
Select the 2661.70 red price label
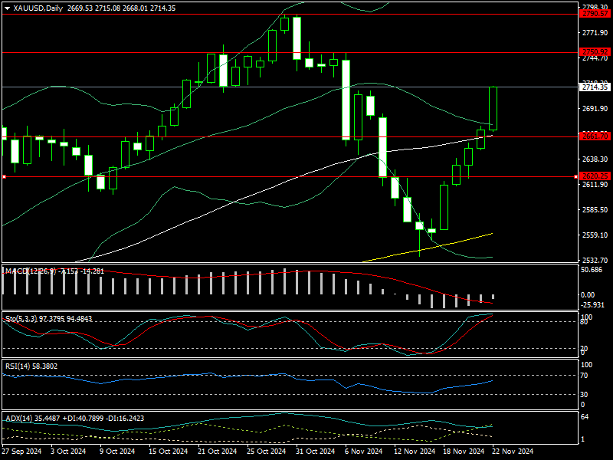[x=595, y=136]
